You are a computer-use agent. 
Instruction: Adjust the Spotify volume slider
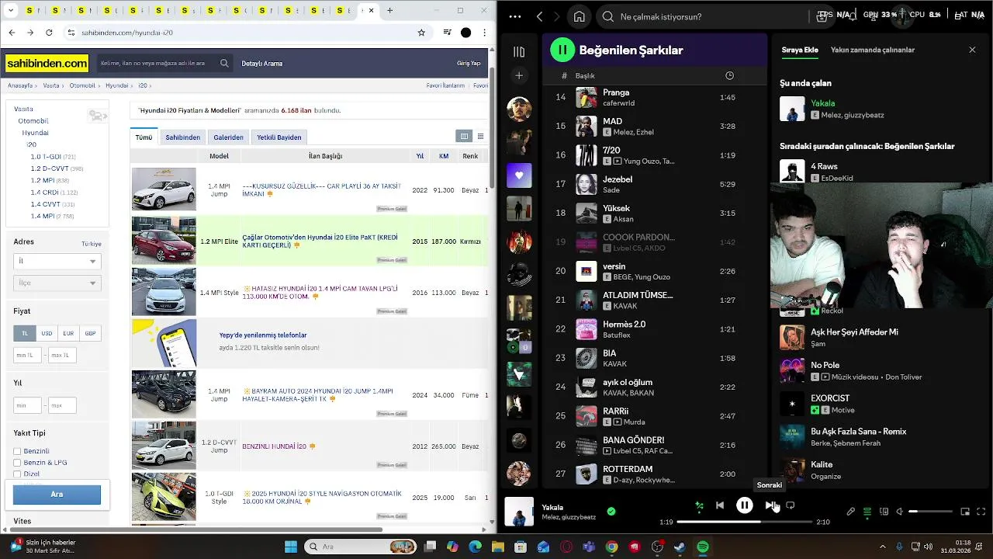pyautogui.click(x=930, y=512)
